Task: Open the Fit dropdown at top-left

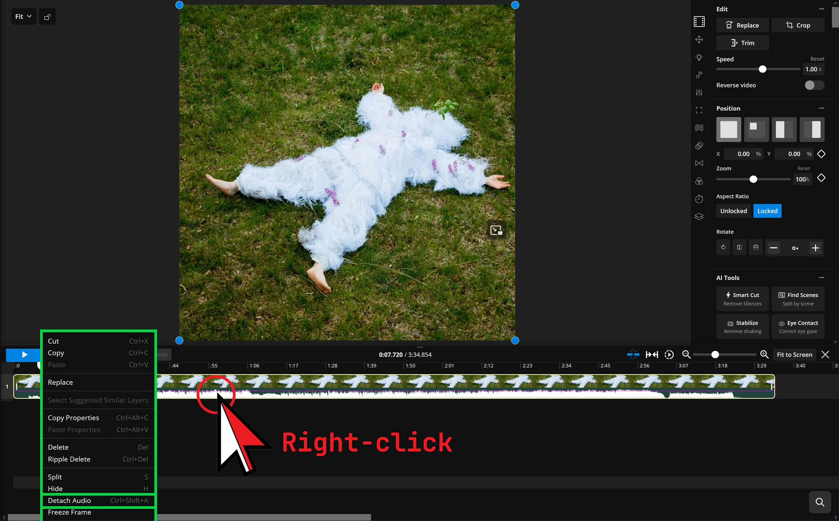Action: pos(23,16)
